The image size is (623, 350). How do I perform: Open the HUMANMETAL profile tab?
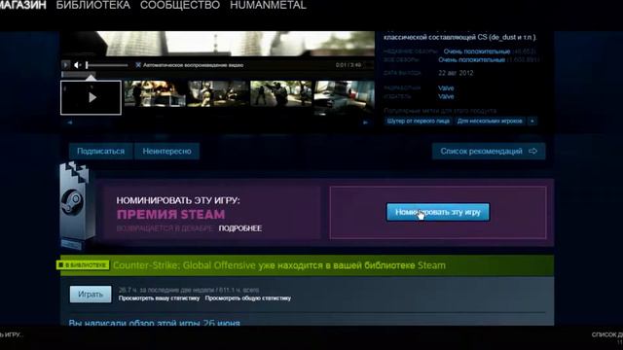click(x=269, y=5)
